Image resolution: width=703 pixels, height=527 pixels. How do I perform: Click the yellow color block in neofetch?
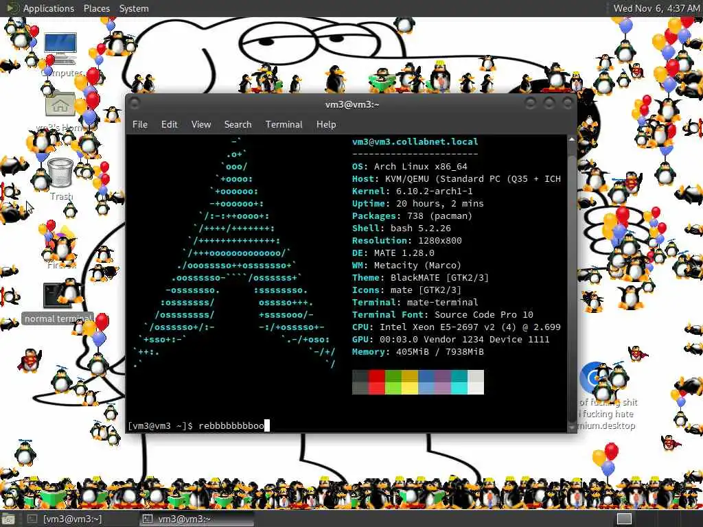410,382
